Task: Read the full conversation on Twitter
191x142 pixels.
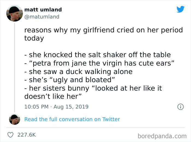Action: (x=72, y=119)
